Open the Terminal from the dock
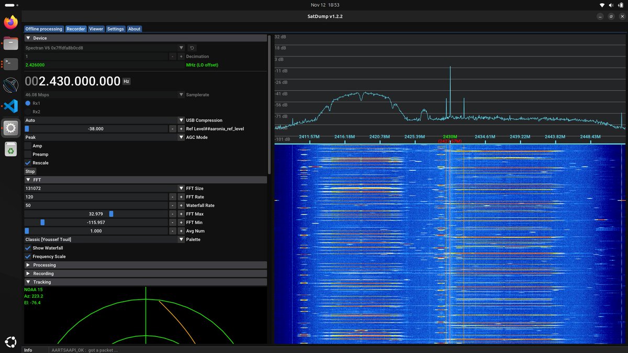 pyautogui.click(x=11, y=64)
